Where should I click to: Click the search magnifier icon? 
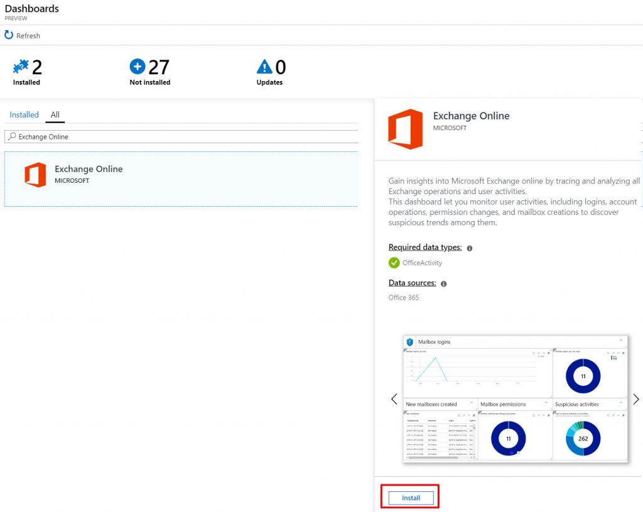[x=13, y=136]
